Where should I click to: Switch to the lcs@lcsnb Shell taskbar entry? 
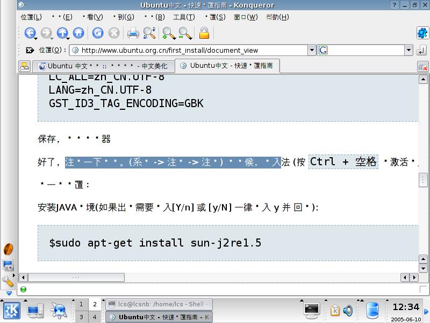pyautogui.click(x=159, y=304)
